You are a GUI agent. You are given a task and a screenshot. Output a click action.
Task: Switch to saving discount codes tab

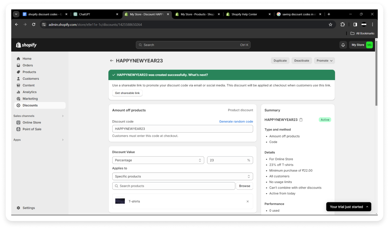click(298, 14)
